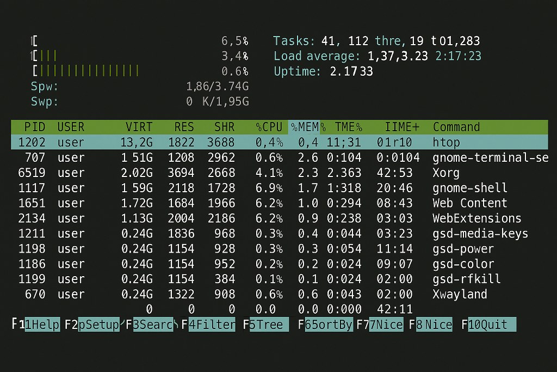Click the Swp swap meter label

click(45, 102)
